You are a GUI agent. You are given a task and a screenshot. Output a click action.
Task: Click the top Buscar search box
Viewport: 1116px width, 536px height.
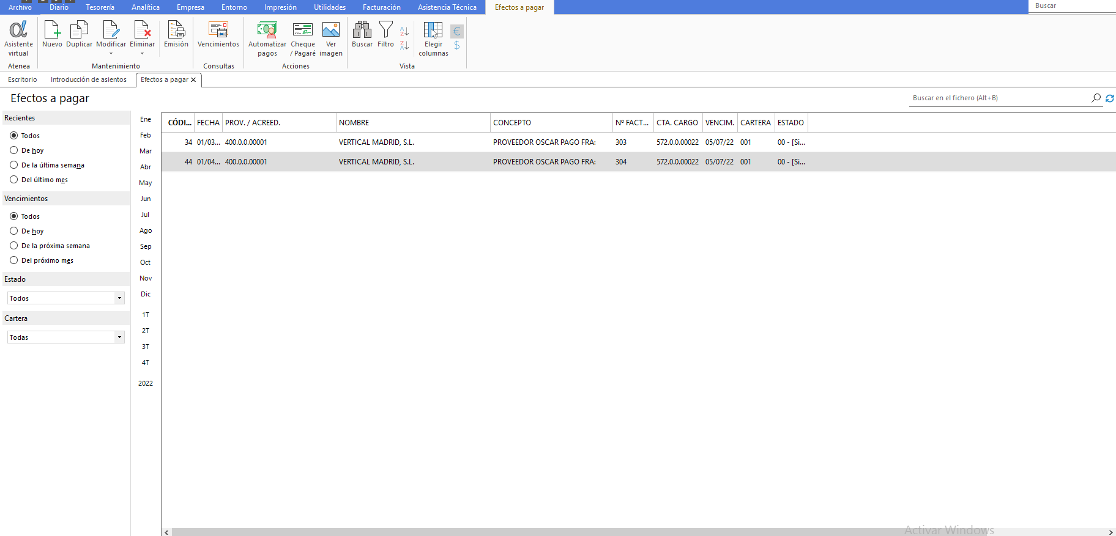tap(1072, 6)
